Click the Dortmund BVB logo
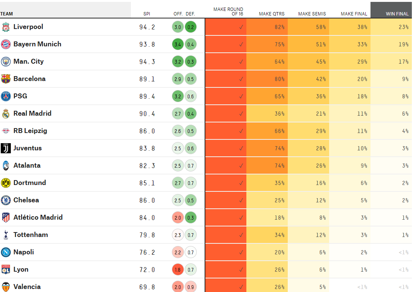Viewport: 413px width, 292px height. [6, 183]
